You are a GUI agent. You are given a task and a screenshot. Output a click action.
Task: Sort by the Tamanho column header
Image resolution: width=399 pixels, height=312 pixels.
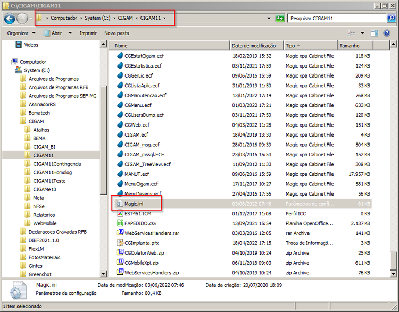click(x=355, y=46)
